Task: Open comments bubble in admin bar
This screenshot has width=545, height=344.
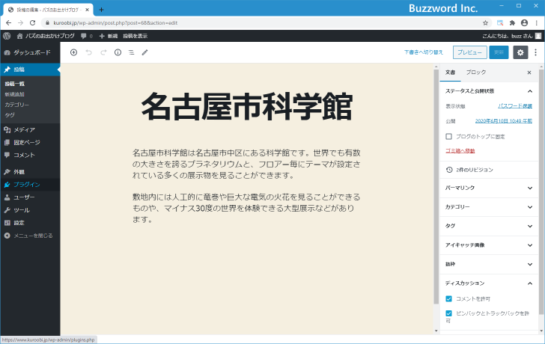Action: (87, 36)
